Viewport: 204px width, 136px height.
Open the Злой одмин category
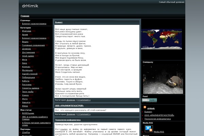click(28, 56)
